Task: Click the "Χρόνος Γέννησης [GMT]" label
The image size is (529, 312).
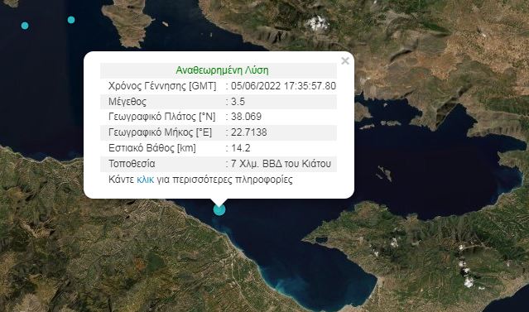Action: click(162, 86)
